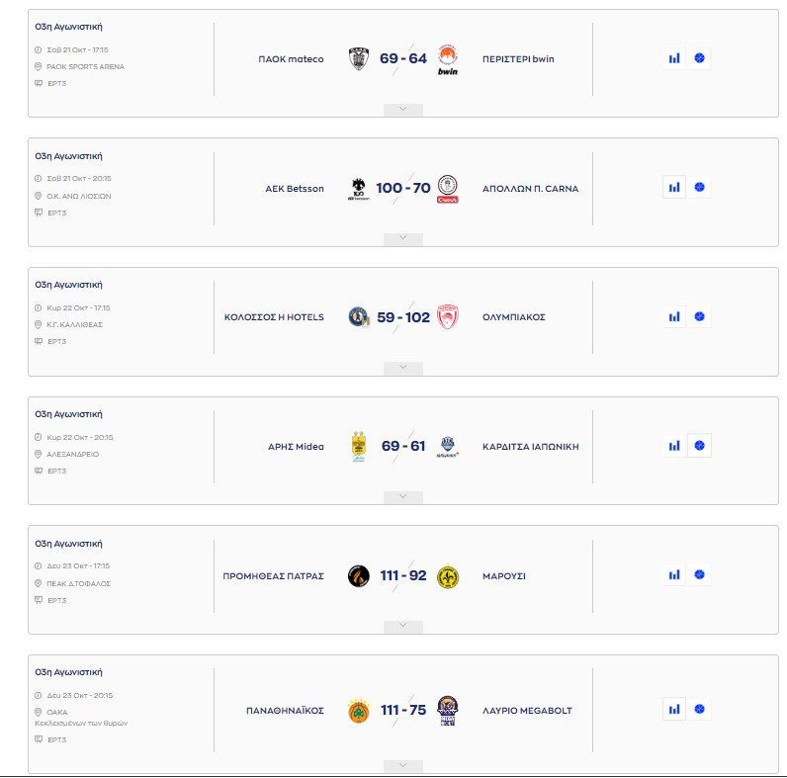Expand the ΠΑΟΚ vs ΠΕΡΙΣΤΕΡΙ match details
Viewport: 787px width, 778px height.
[x=403, y=110]
